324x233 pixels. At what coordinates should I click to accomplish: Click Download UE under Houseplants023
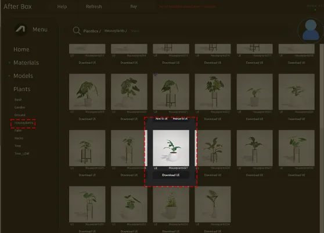(x=254, y=119)
